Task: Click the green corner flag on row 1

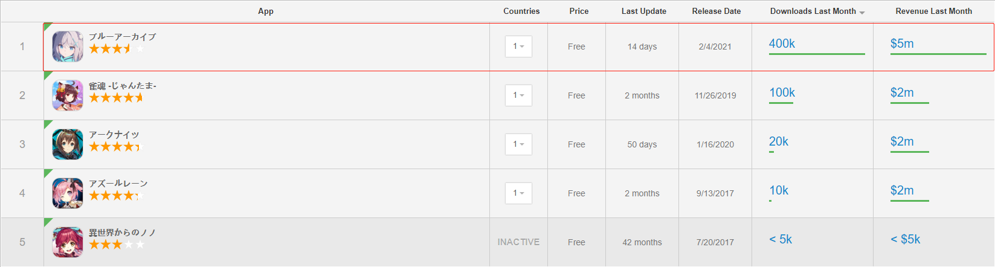Action: pos(47,26)
